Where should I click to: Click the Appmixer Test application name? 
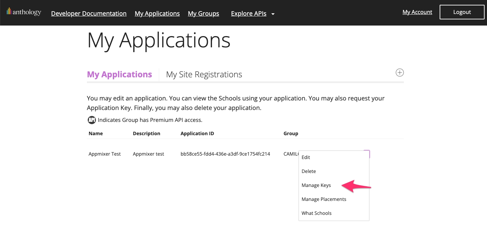point(105,154)
